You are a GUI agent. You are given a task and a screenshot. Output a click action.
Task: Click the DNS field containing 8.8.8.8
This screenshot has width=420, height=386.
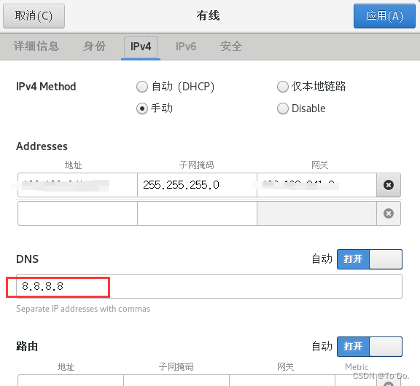tap(209, 286)
